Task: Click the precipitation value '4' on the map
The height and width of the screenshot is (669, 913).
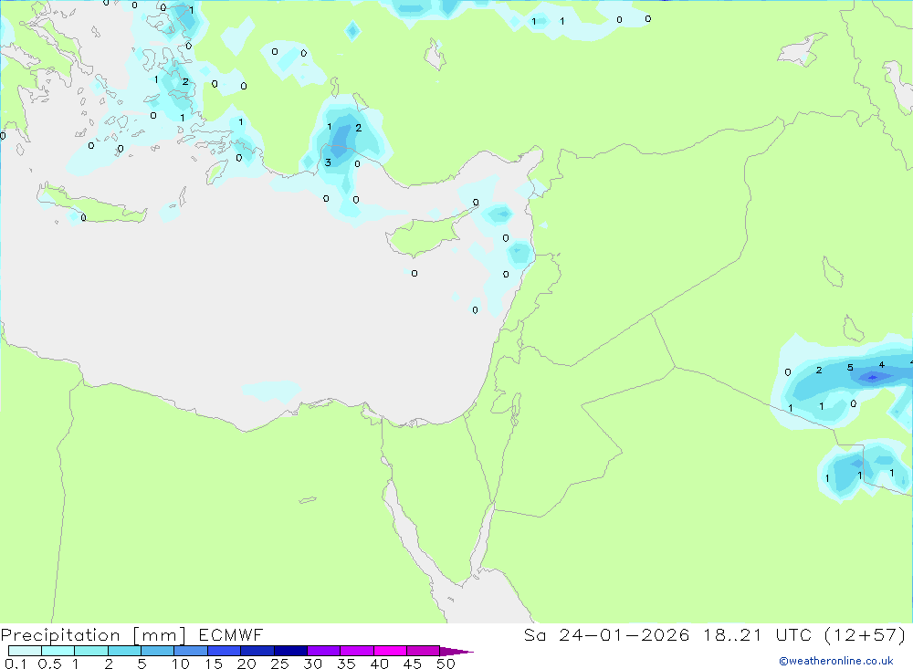Action: (882, 365)
